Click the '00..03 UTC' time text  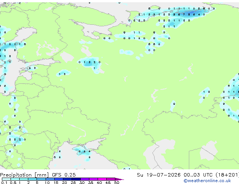pos(198,175)
